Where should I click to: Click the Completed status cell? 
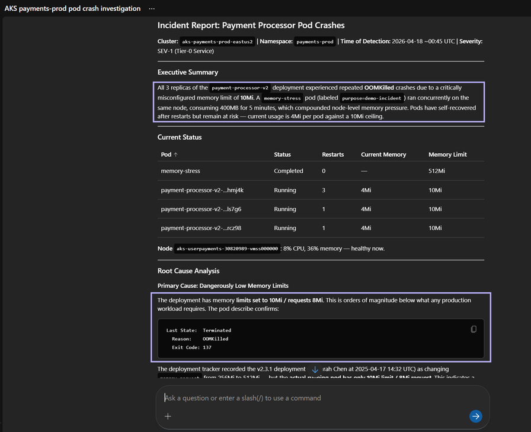(x=288, y=171)
